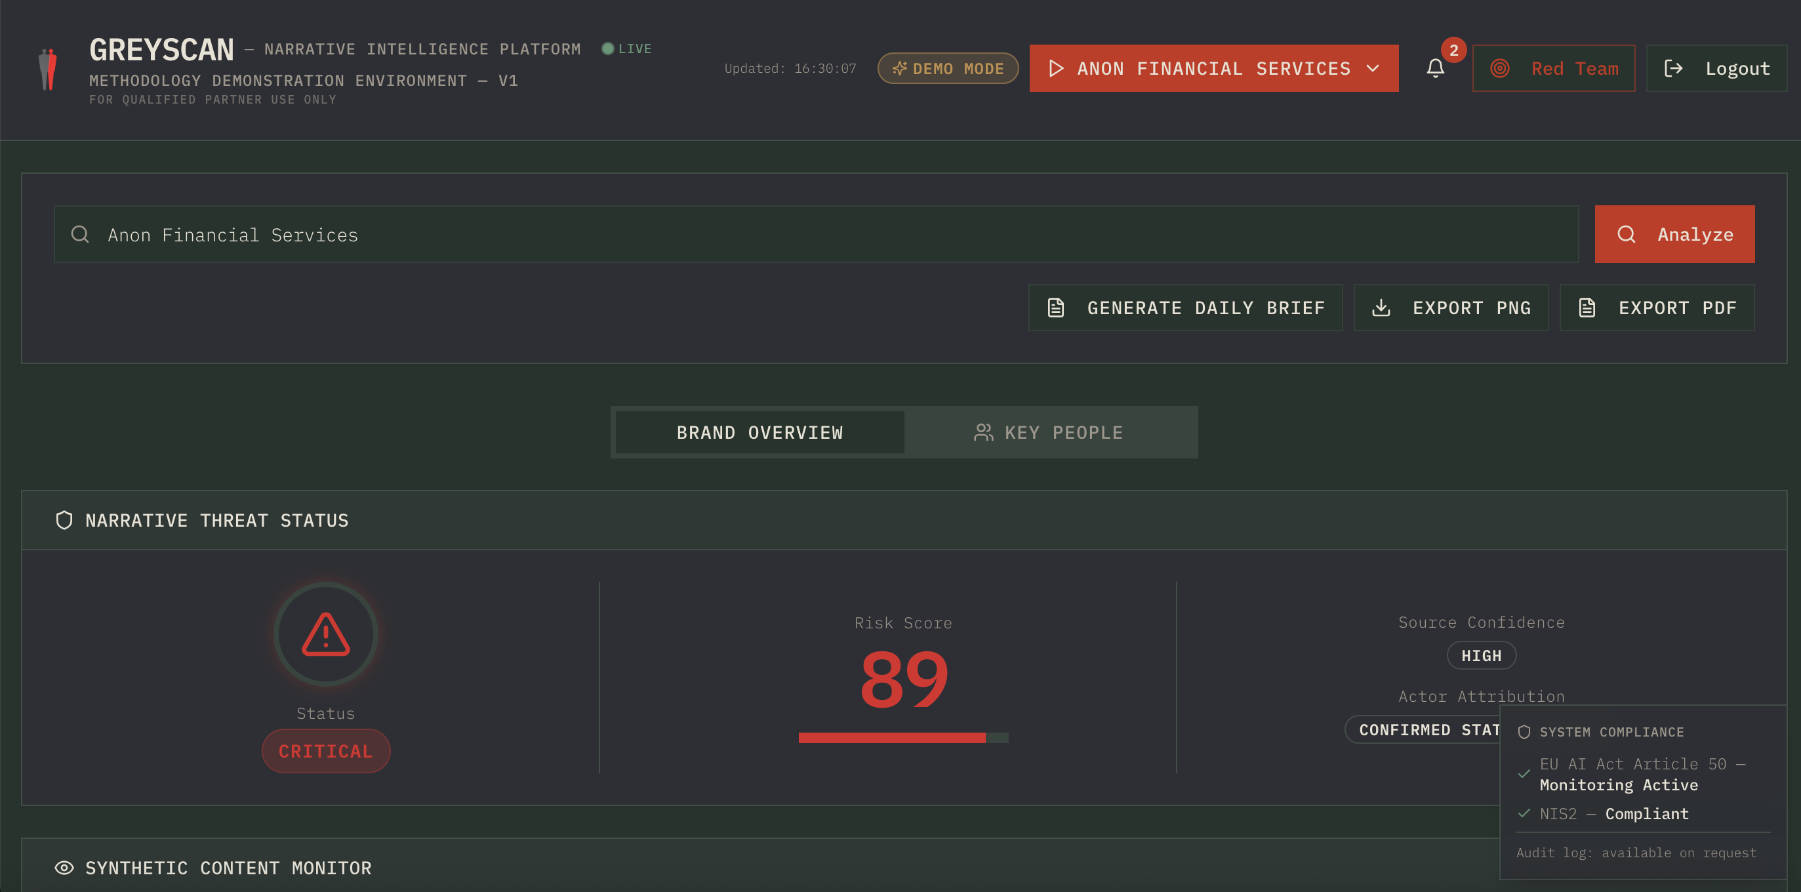This screenshot has width=1801, height=892.
Task: Switch to the Brand Overview tab
Action: (759, 433)
